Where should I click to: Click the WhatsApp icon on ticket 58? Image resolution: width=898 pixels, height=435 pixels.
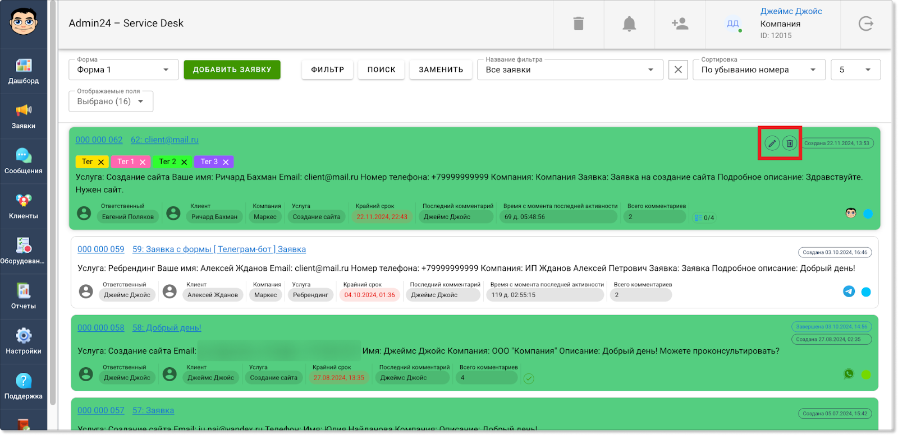pos(849,374)
